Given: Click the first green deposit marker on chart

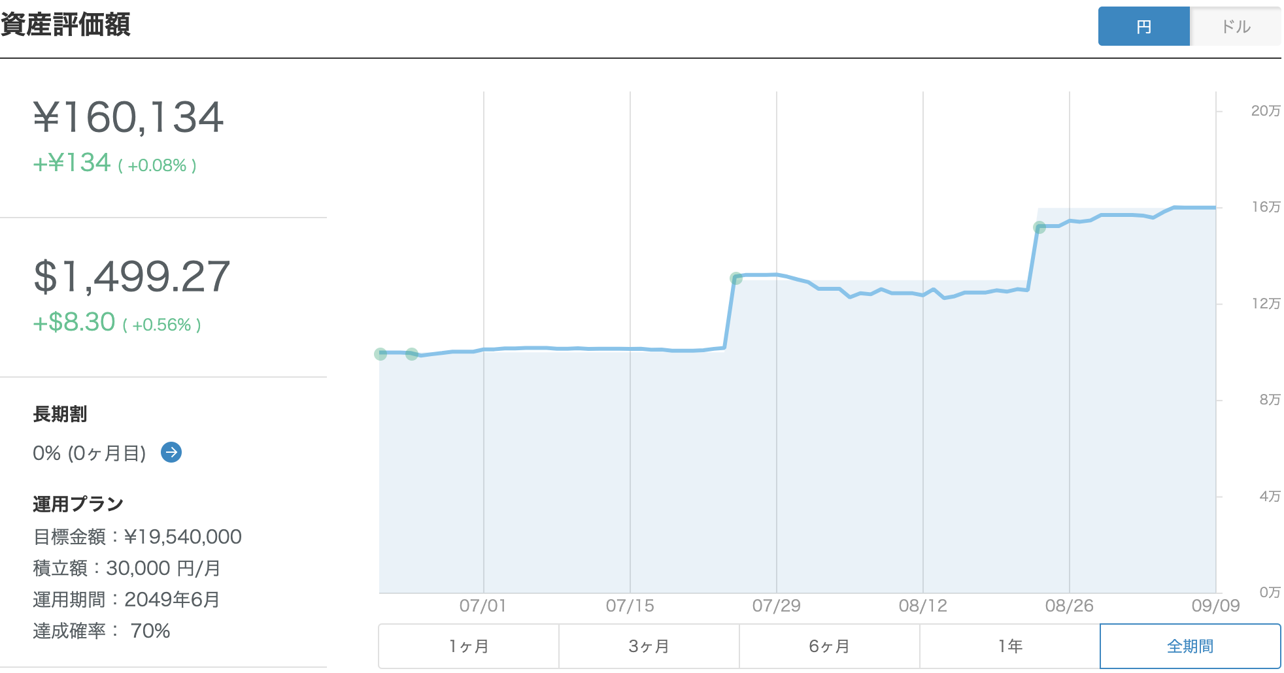Looking at the screenshot, I should 380,354.
